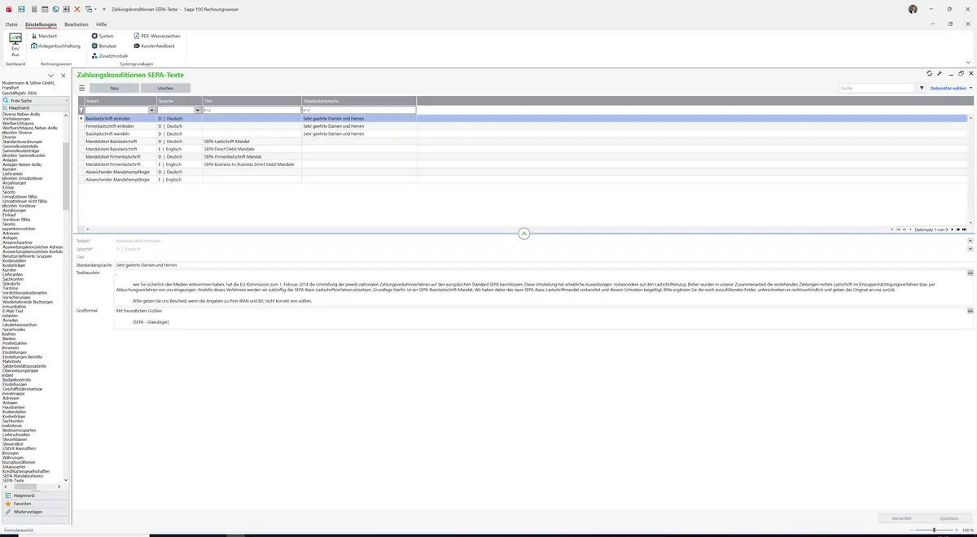This screenshot has width=977, height=537.
Task: Click the red X icon in quick access toolbar
Action: pyautogui.click(x=77, y=8)
